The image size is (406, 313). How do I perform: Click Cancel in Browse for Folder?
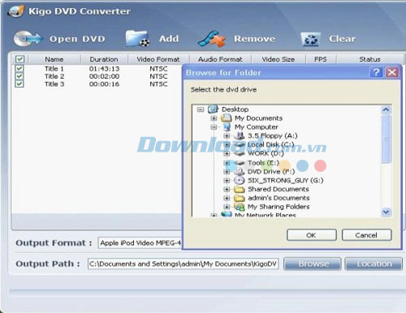tap(366, 235)
